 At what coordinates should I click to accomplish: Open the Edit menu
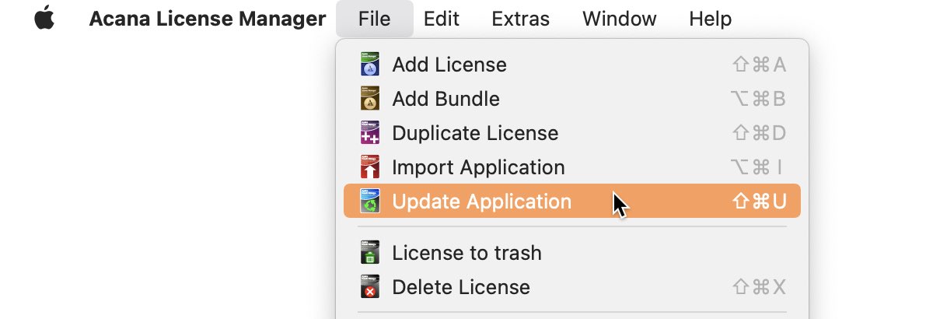pyautogui.click(x=442, y=19)
